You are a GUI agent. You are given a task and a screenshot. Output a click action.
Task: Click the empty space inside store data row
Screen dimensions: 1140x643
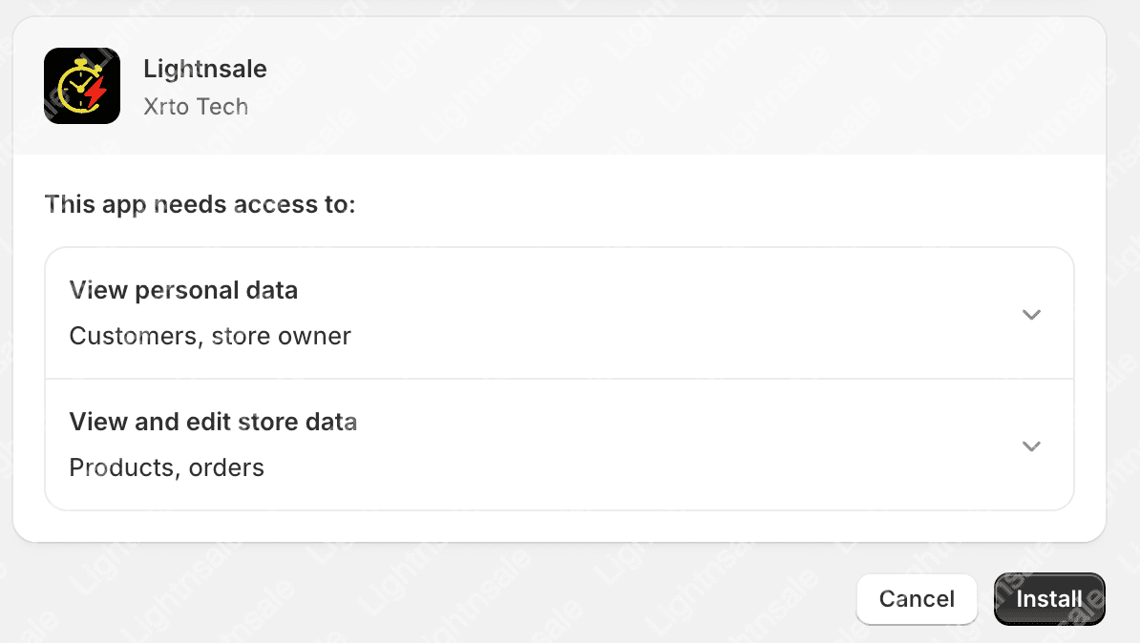(654, 445)
